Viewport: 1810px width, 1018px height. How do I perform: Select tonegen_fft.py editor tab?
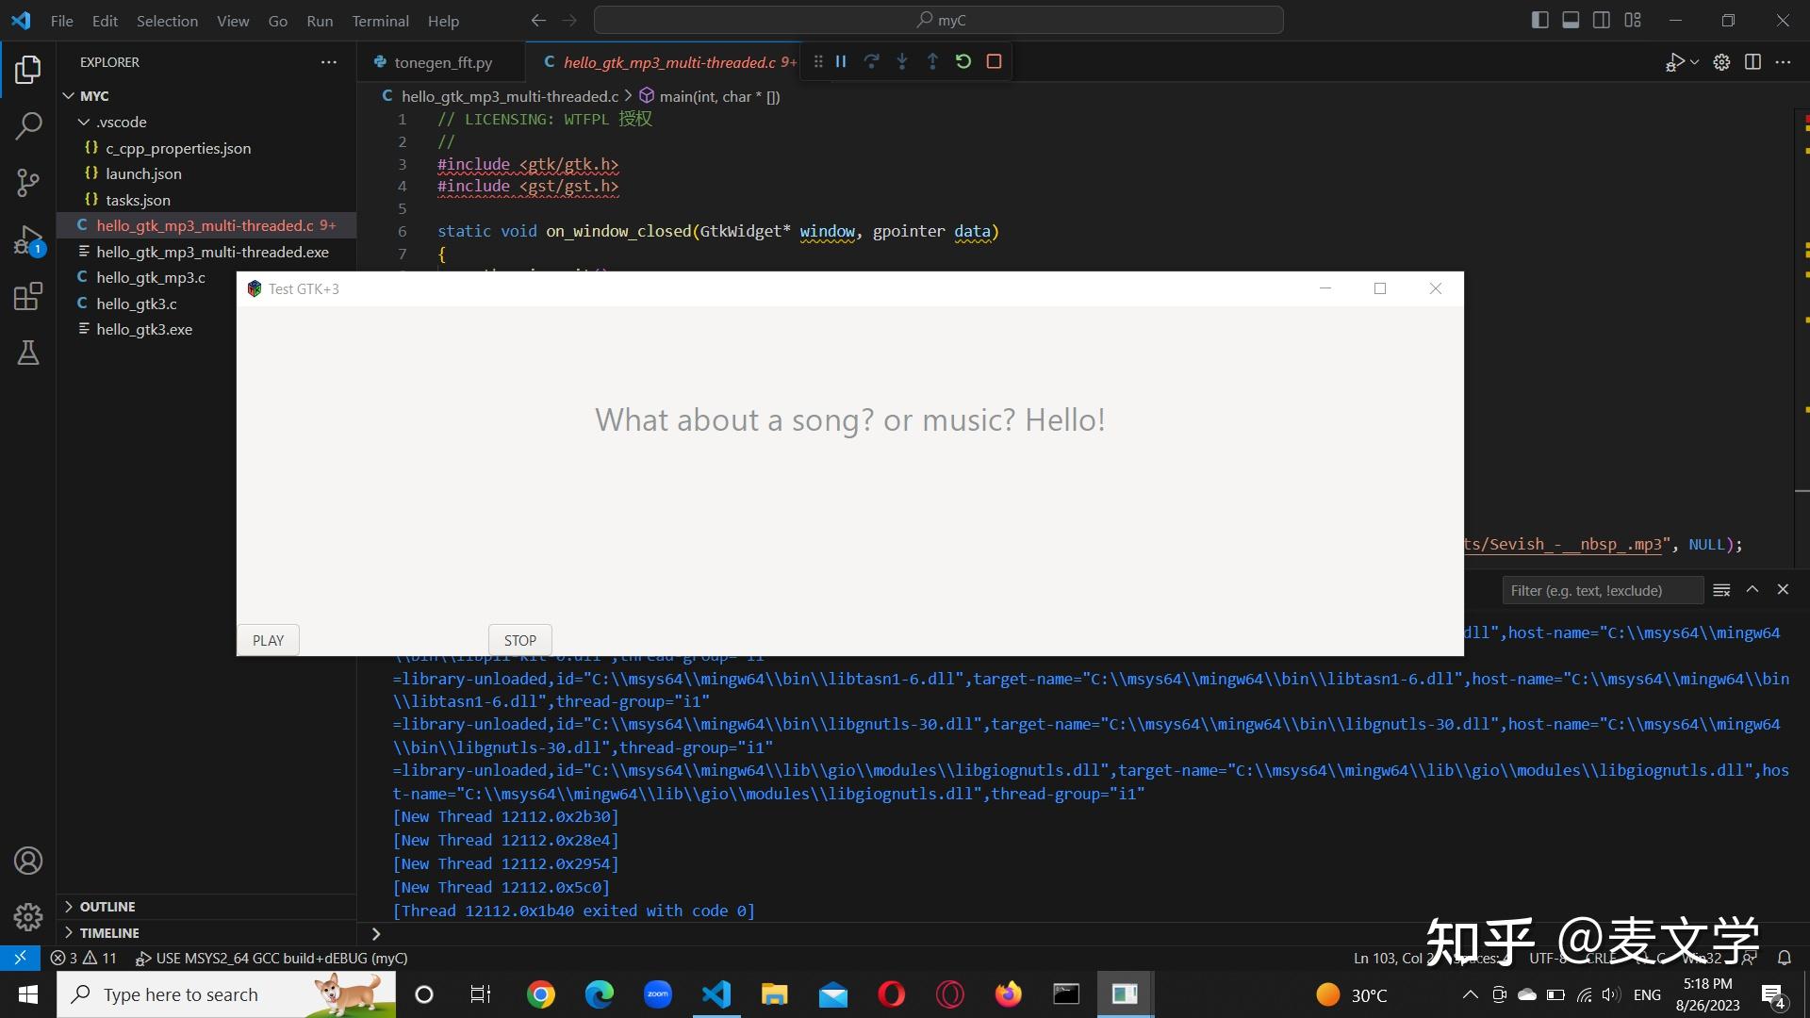(x=444, y=61)
